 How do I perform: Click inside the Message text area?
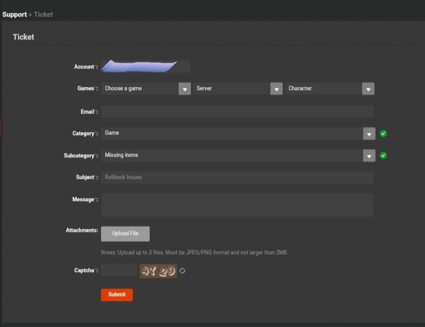(237, 205)
